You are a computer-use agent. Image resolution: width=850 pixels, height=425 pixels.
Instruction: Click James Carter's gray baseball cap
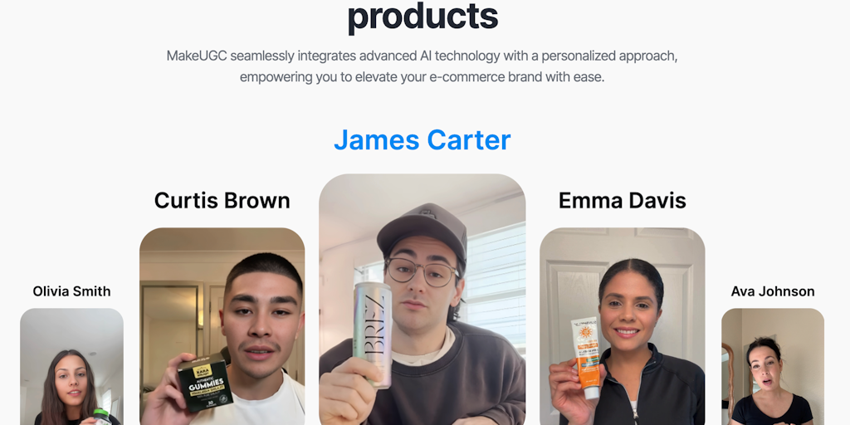(x=423, y=232)
